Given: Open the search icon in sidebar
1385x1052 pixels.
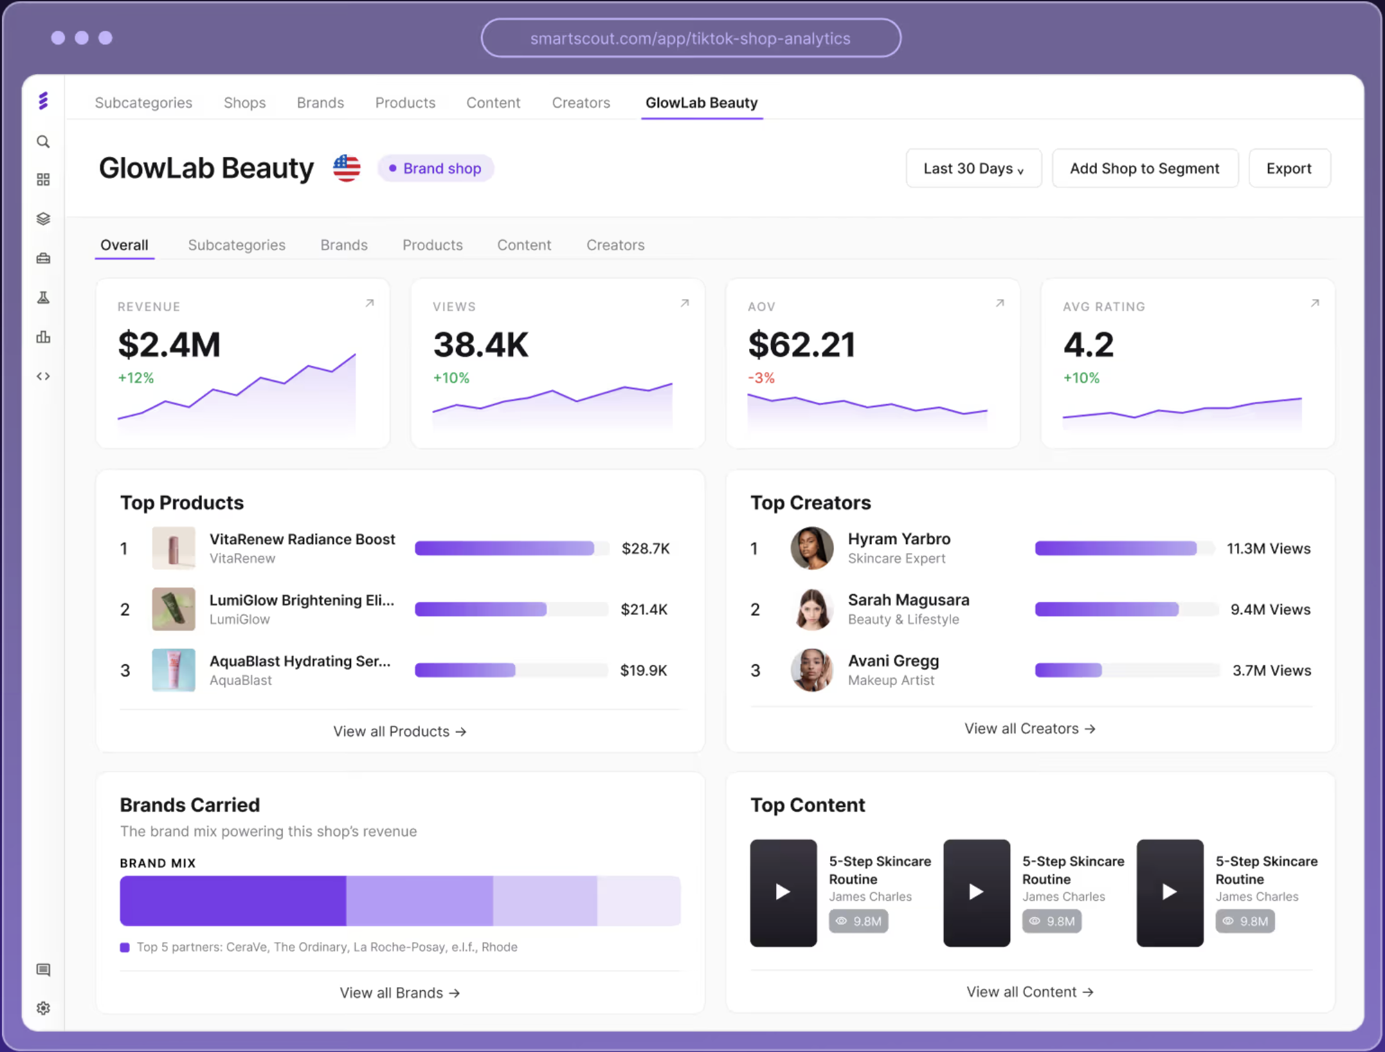Looking at the screenshot, I should click(43, 141).
